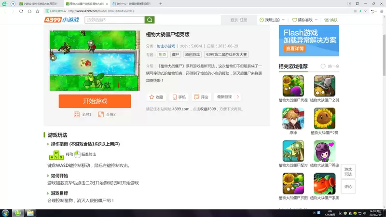Open 植物大战僵尸2拼 sunflower icon

pos(324,118)
